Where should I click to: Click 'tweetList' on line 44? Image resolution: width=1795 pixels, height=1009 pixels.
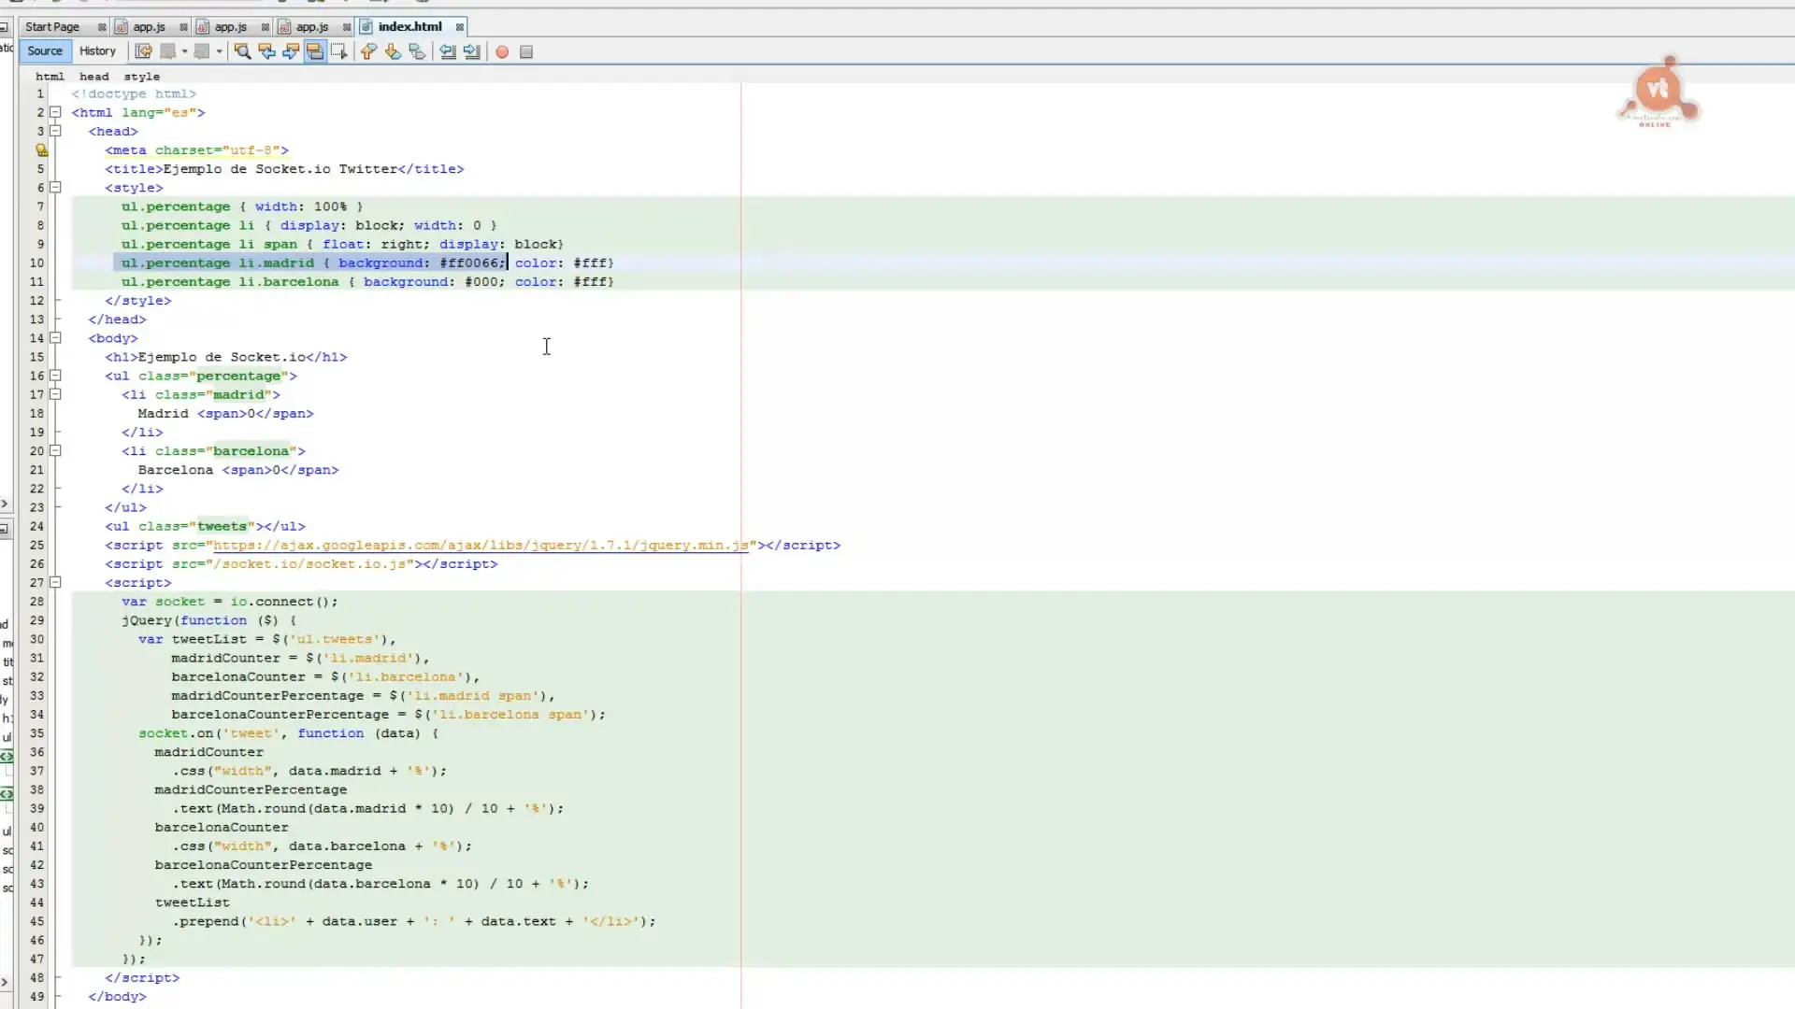pos(192,902)
